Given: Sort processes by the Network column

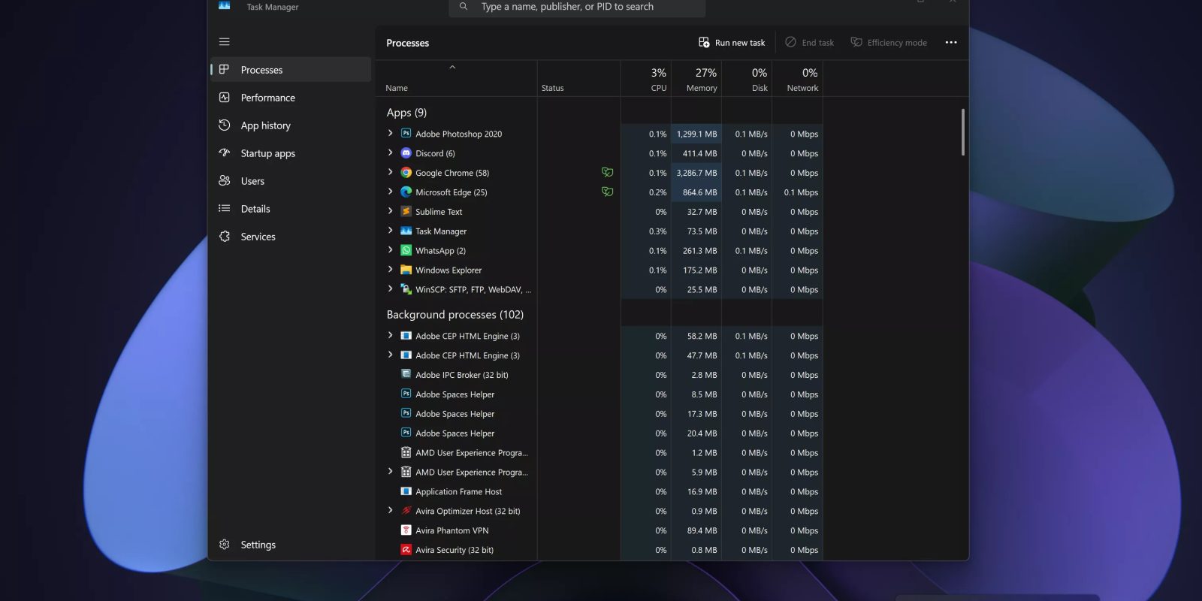Looking at the screenshot, I should (797, 78).
